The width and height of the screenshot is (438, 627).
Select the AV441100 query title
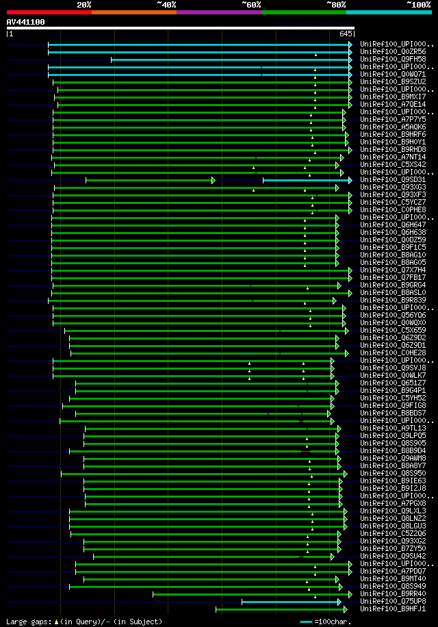[25, 22]
